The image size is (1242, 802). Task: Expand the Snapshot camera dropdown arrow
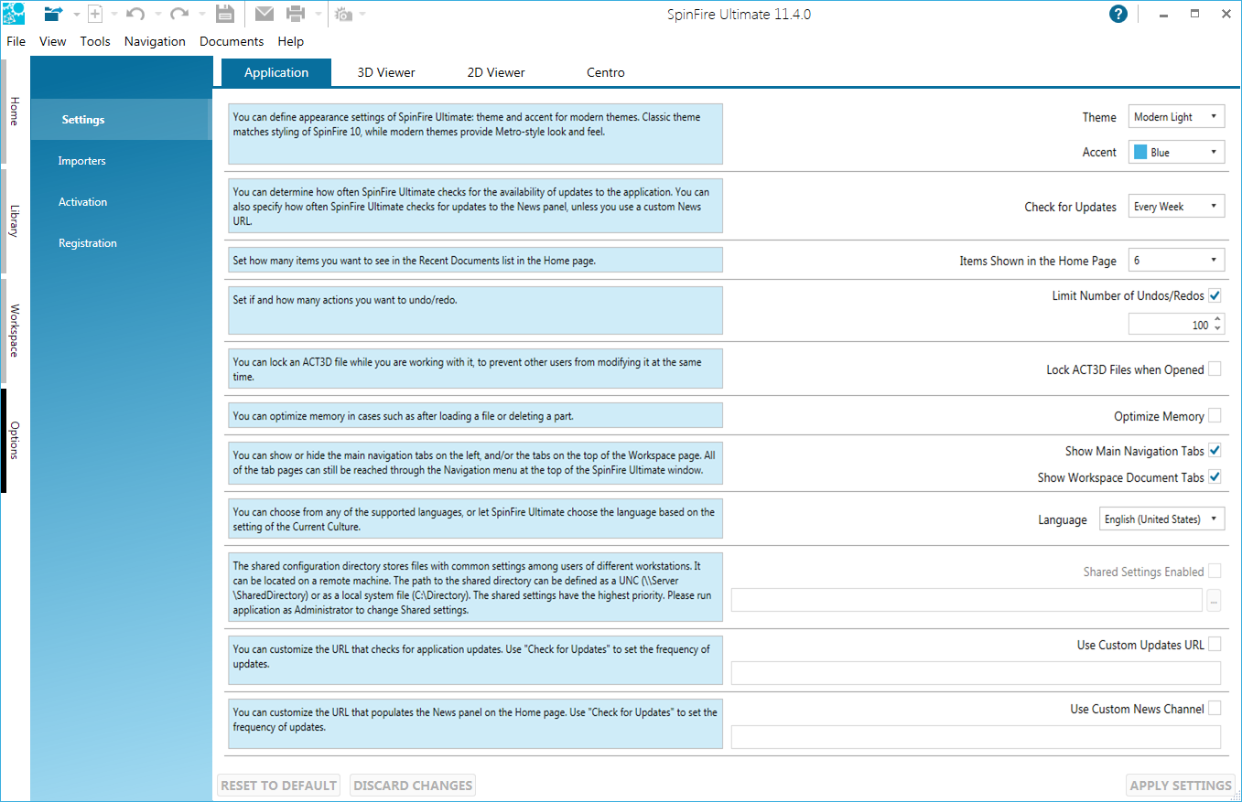(x=362, y=14)
